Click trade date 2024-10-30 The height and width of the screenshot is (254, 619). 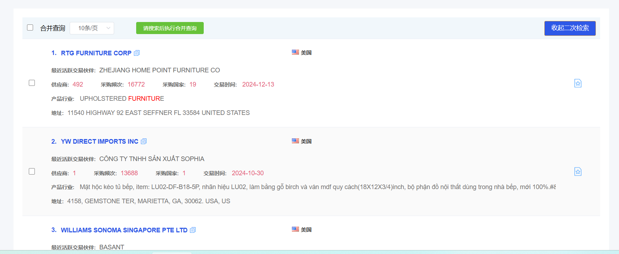tap(248, 173)
